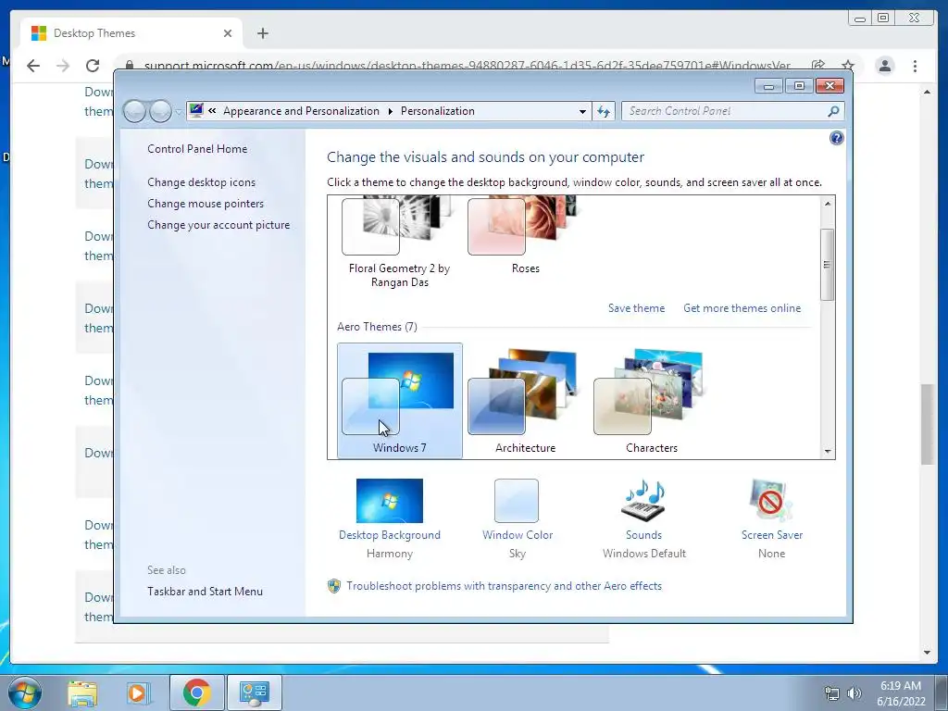Viewport: 948px width, 711px height.
Task: Open the Screen Saver icon
Action: 770,501
